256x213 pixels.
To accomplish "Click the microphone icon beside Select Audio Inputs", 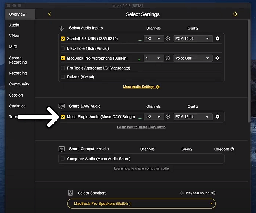I will coord(62,28).
